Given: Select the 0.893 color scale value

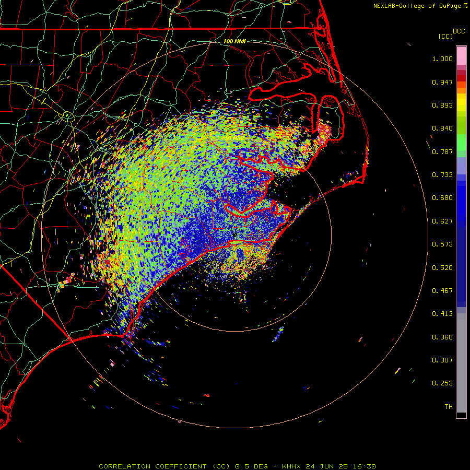Looking at the screenshot, I should 442,105.
